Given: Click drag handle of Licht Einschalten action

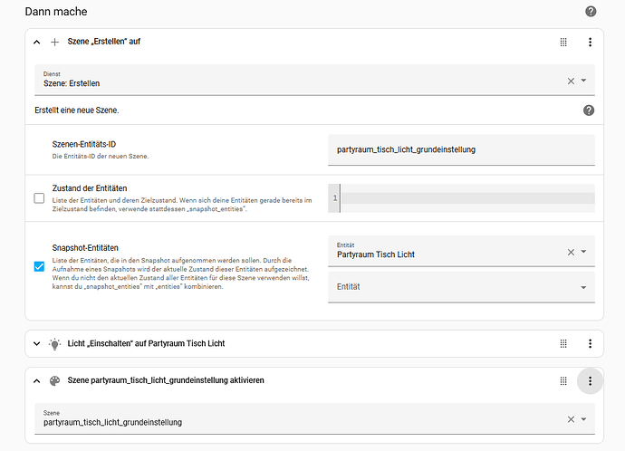Looking at the screenshot, I should click(x=563, y=343).
